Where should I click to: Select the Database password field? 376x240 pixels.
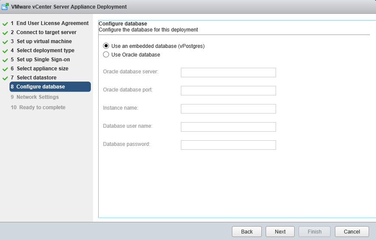tap(228, 145)
